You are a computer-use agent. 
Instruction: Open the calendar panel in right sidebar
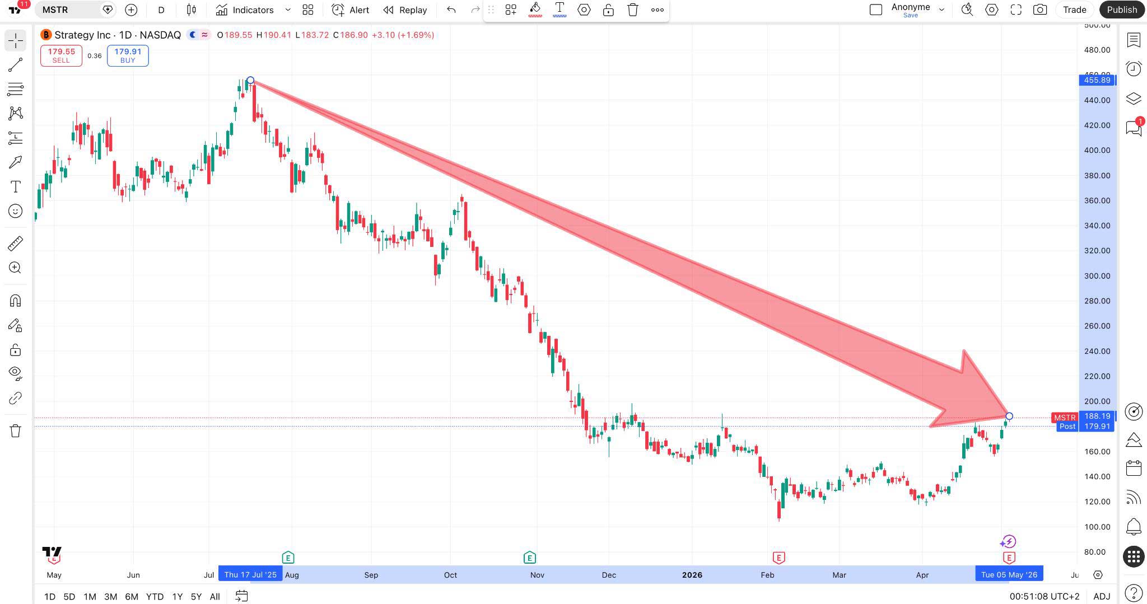pos(1134,468)
